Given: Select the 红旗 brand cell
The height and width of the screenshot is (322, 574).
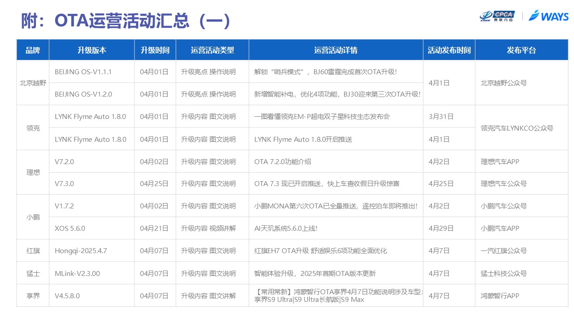Looking at the screenshot, I should click(x=33, y=251).
